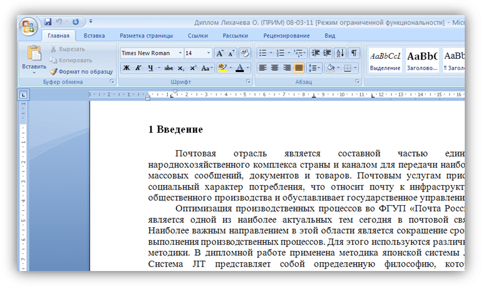Image resolution: width=481 pixels, height=286 pixels.
Task: Apply paragraph shading with paint bucket
Action: pyautogui.click(x=330, y=68)
